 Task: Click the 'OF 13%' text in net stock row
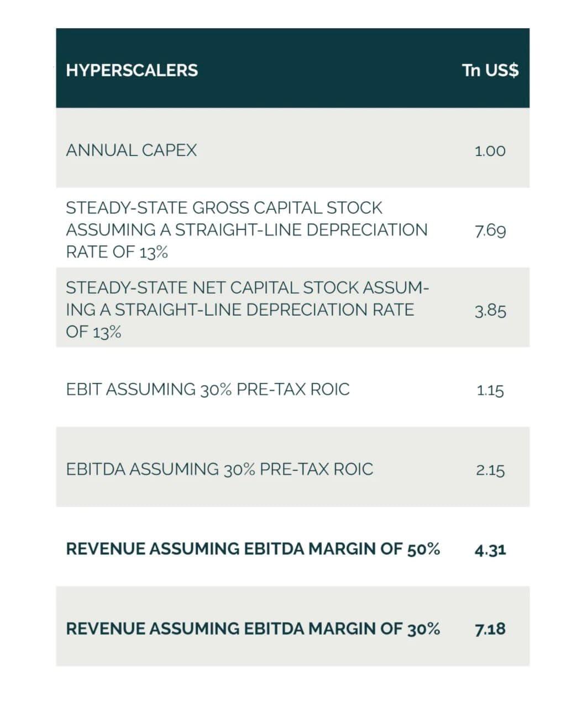(x=93, y=332)
